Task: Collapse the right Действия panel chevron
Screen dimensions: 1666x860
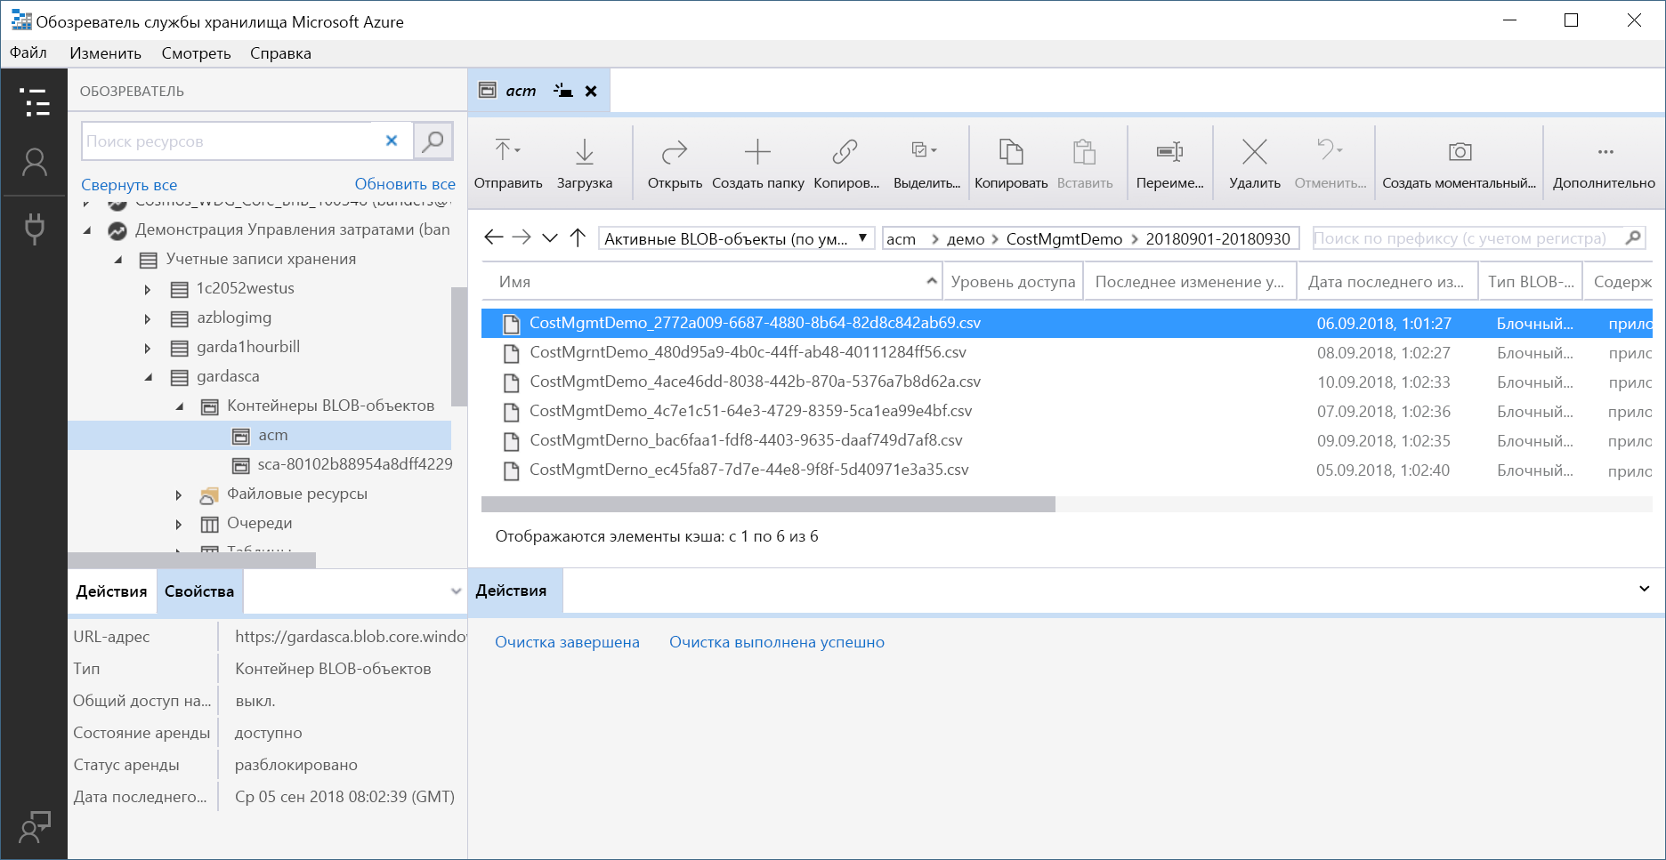Action: tap(1644, 589)
